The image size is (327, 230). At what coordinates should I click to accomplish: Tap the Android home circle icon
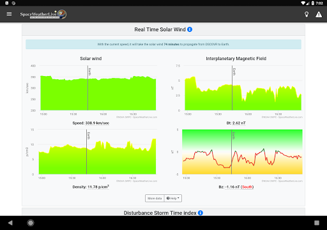[31, 223]
